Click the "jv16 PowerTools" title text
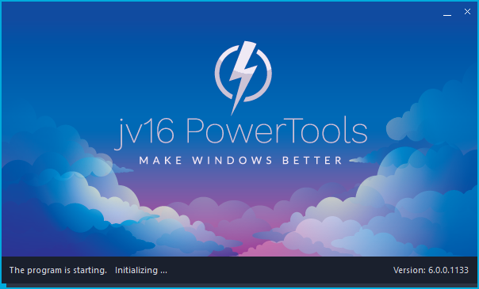Screen dimensions: 479x289 tap(241, 134)
